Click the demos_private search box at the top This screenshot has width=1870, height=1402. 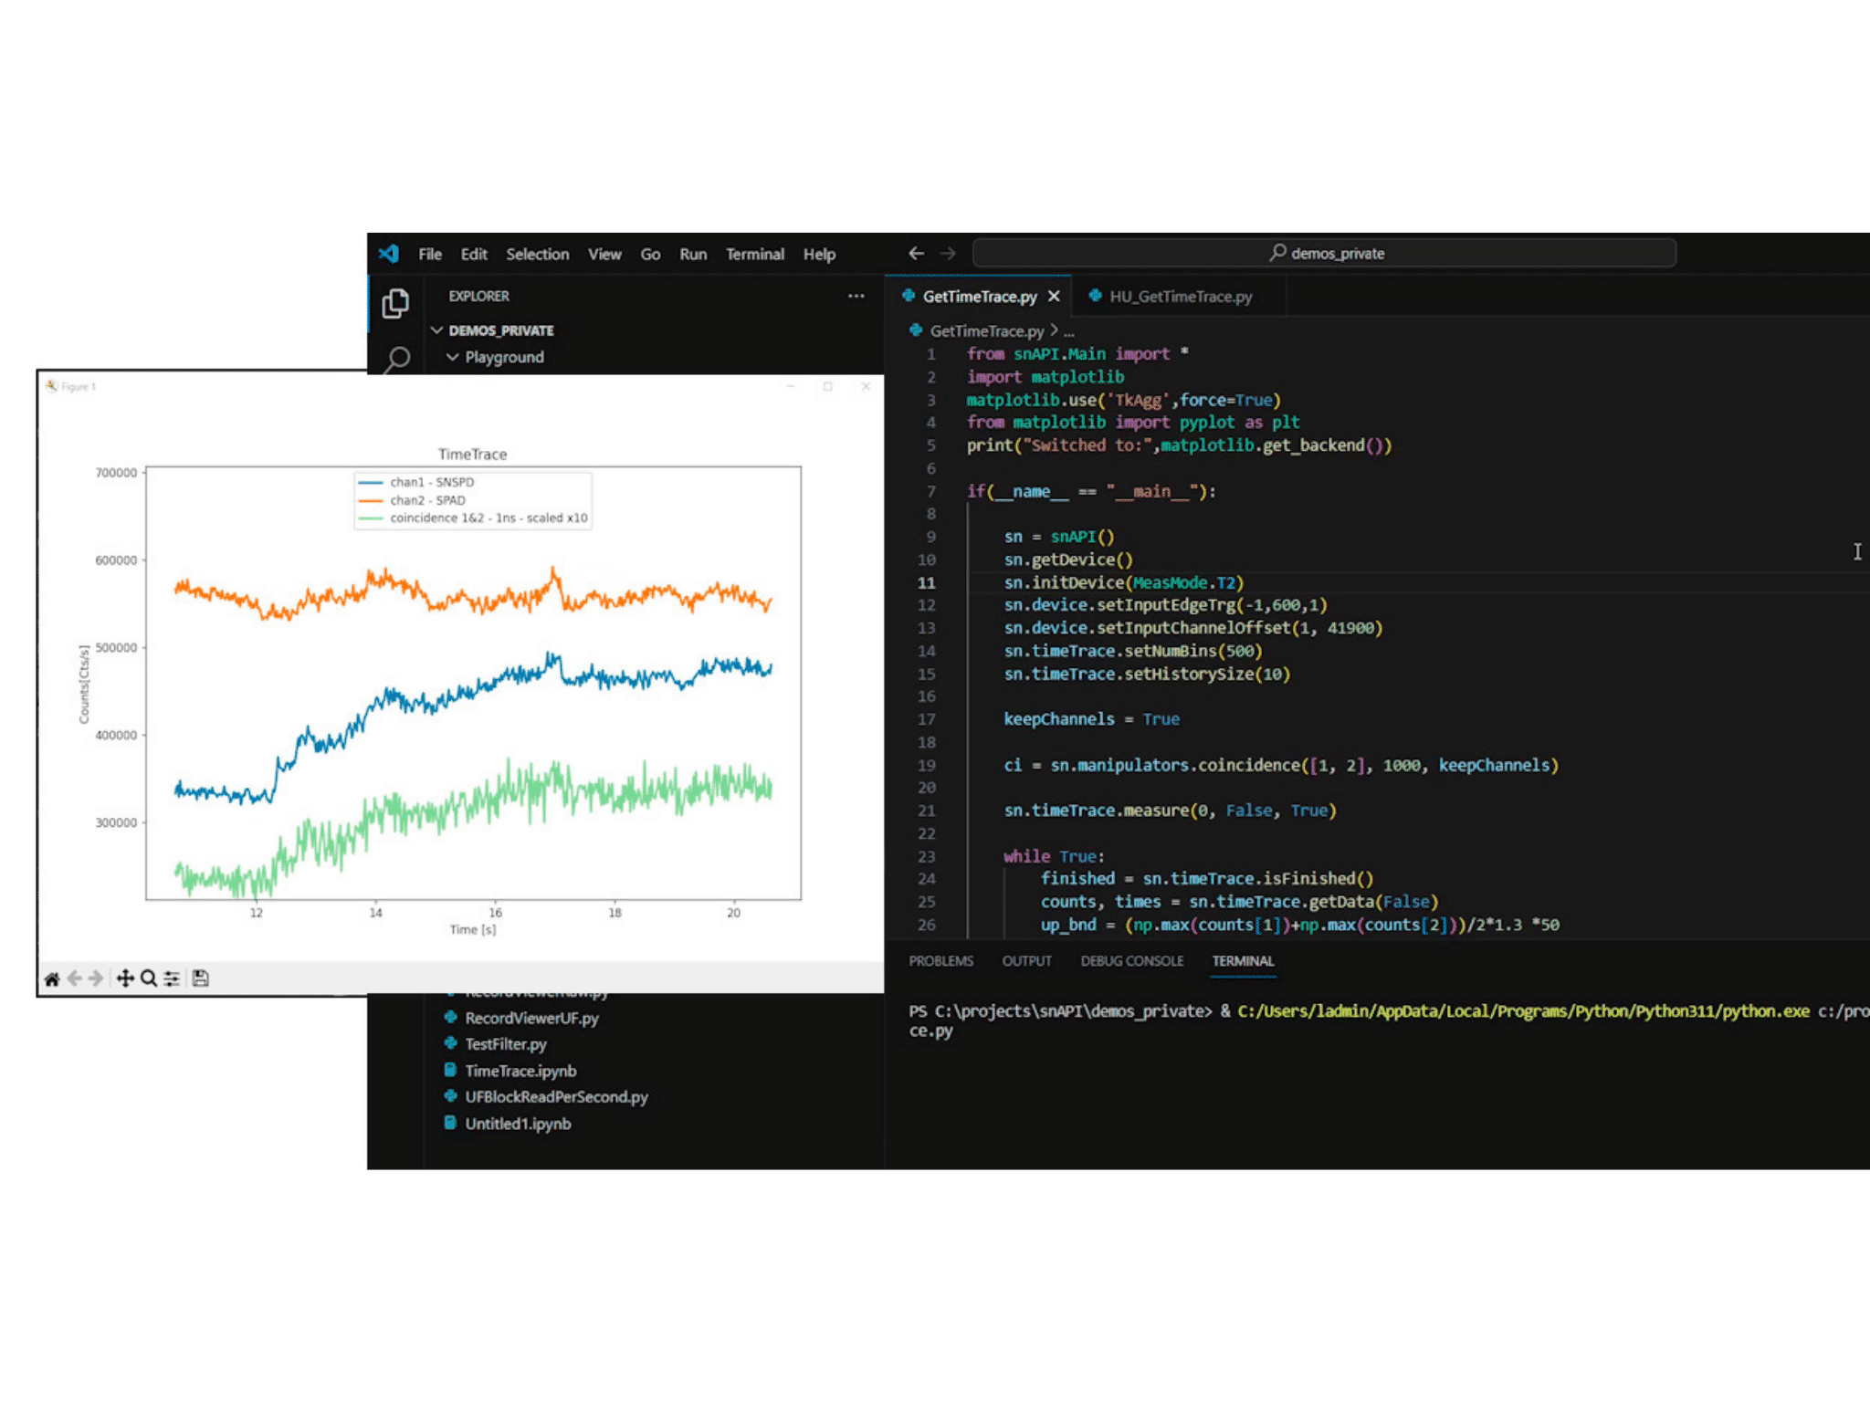1324,253
